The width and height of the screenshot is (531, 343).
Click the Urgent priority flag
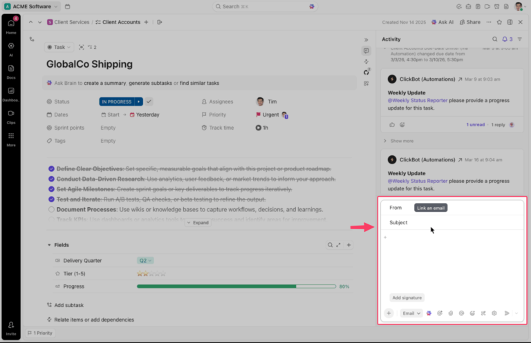point(259,115)
